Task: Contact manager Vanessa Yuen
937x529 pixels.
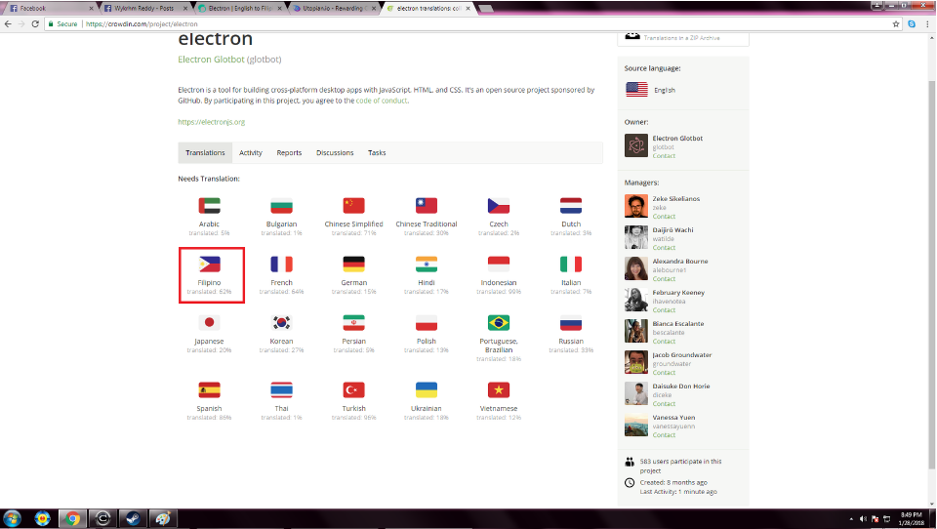Action: coord(664,435)
